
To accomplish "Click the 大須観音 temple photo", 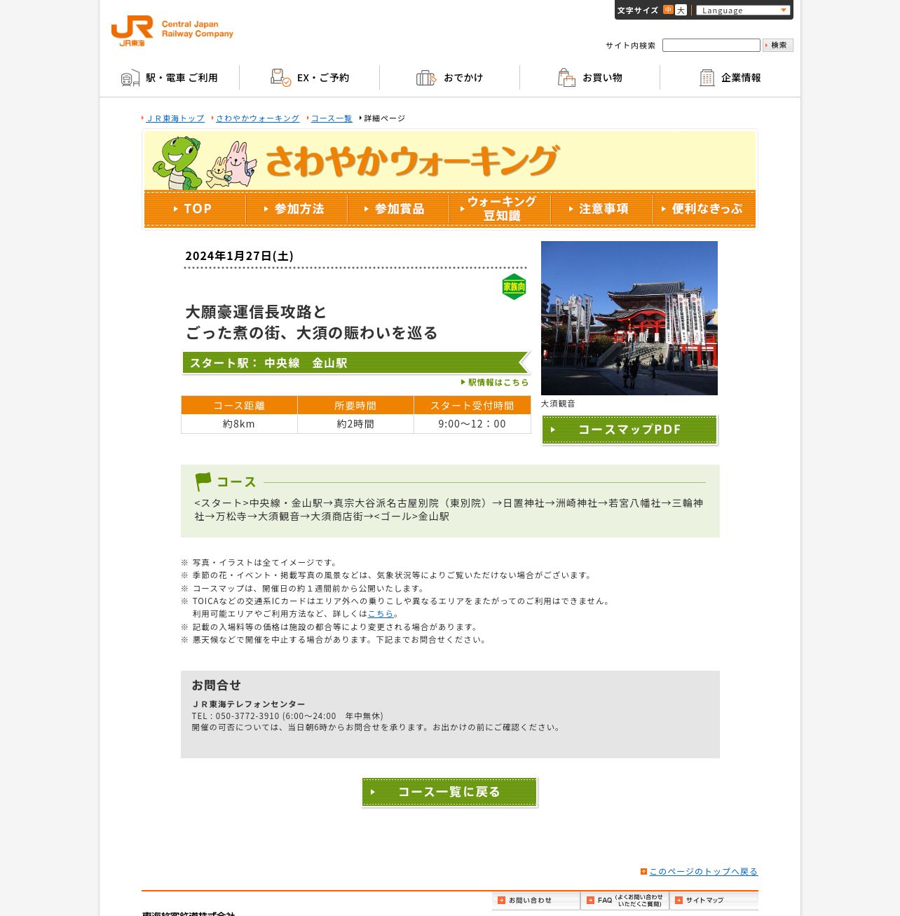I will (x=629, y=318).
